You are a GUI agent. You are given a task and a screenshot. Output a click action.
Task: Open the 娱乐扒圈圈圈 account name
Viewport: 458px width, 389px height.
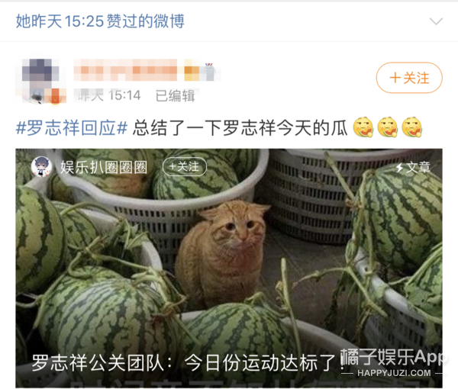coord(104,167)
